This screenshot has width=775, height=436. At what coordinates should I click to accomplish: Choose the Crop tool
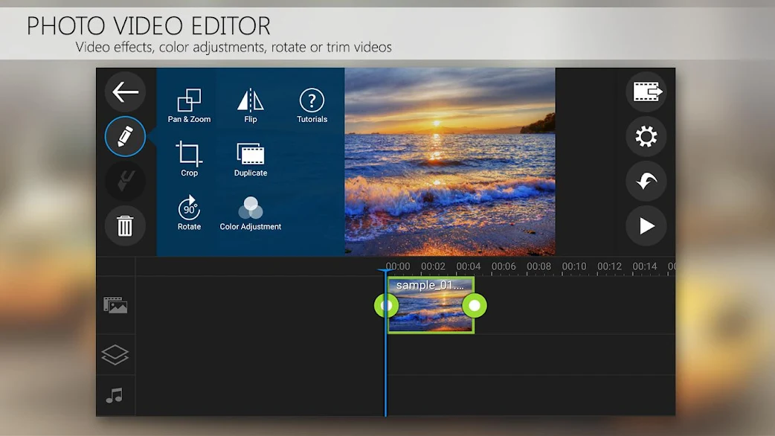tap(189, 158)
